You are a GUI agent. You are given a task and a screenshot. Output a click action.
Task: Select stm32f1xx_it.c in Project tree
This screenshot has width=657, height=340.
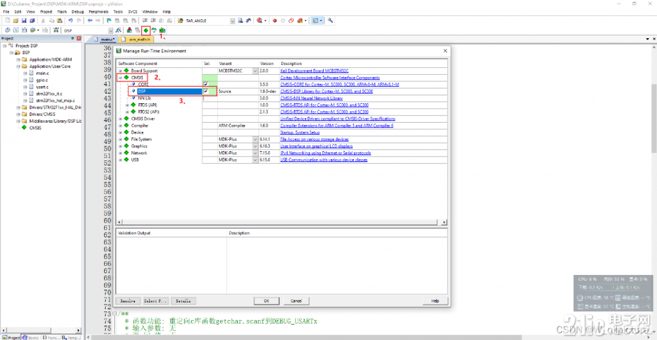point(49,93)
